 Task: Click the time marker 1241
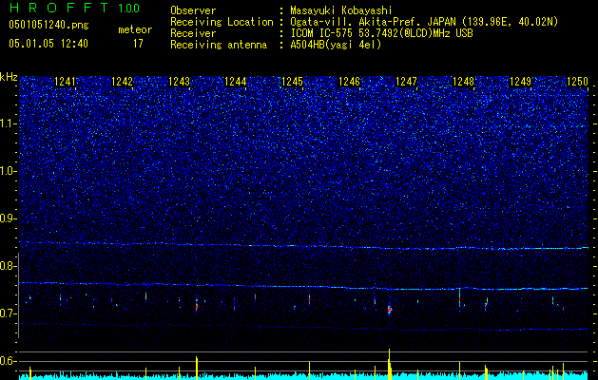[x=66, y=81]
